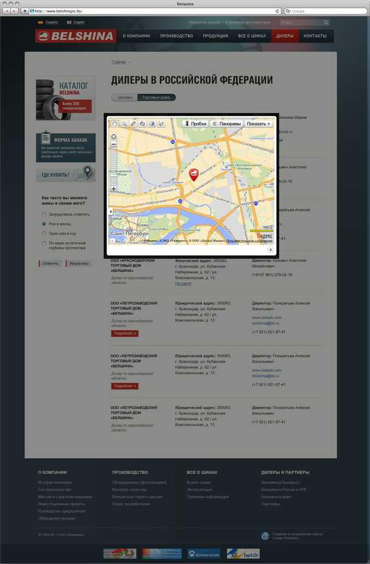Viewport: 370px width, 564px height.
Task: Switch site language to Español
Action: click(x=52, y=23)
